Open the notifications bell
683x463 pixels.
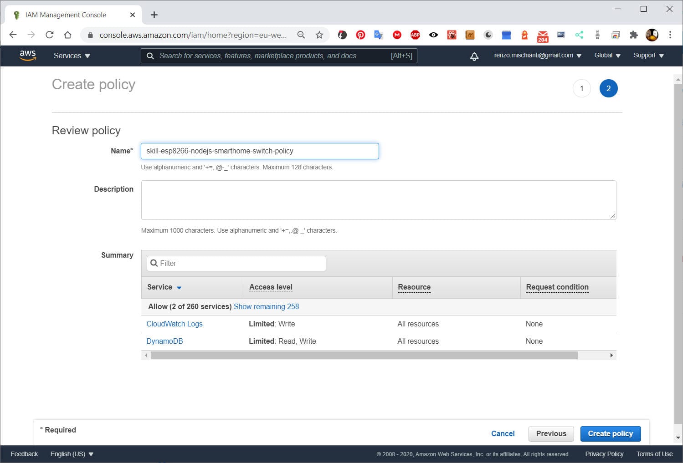[x=474, y=56]
